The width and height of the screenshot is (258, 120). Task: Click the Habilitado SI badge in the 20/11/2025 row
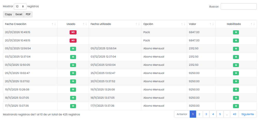[236, 81]
